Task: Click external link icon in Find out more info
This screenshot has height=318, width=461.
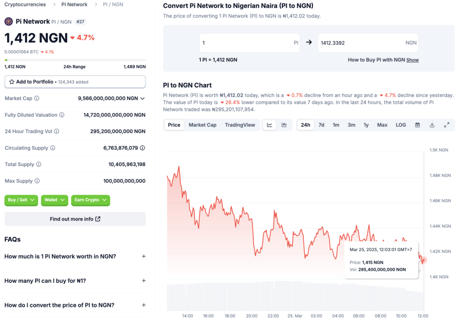Action: click(98, 219)
